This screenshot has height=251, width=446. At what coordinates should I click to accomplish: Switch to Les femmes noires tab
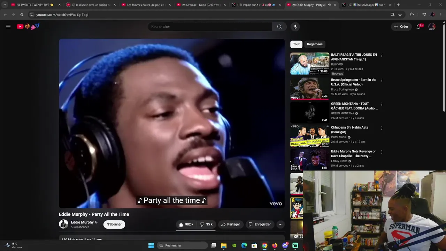pyautogui.click(x=146, y=5)
